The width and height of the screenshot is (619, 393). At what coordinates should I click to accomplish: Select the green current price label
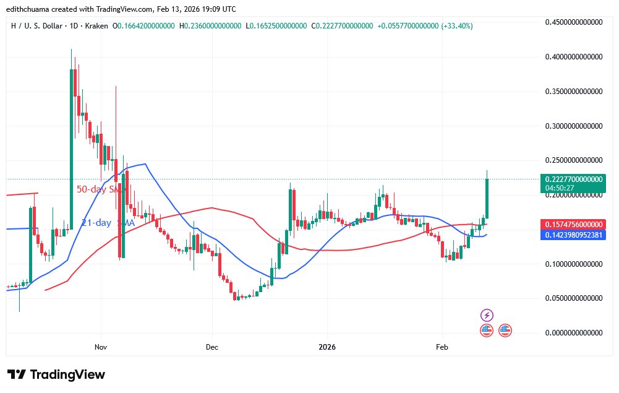click(x=573, y=179)
